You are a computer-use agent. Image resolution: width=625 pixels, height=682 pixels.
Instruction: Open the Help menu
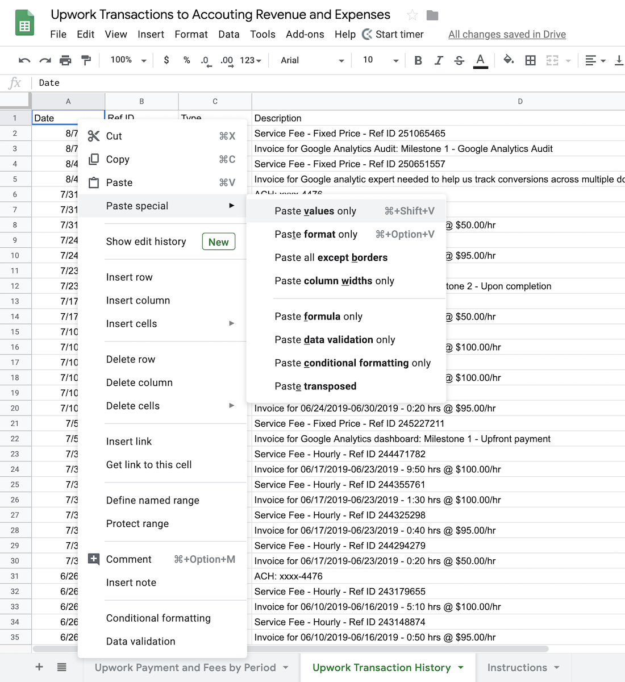point(345,34)
